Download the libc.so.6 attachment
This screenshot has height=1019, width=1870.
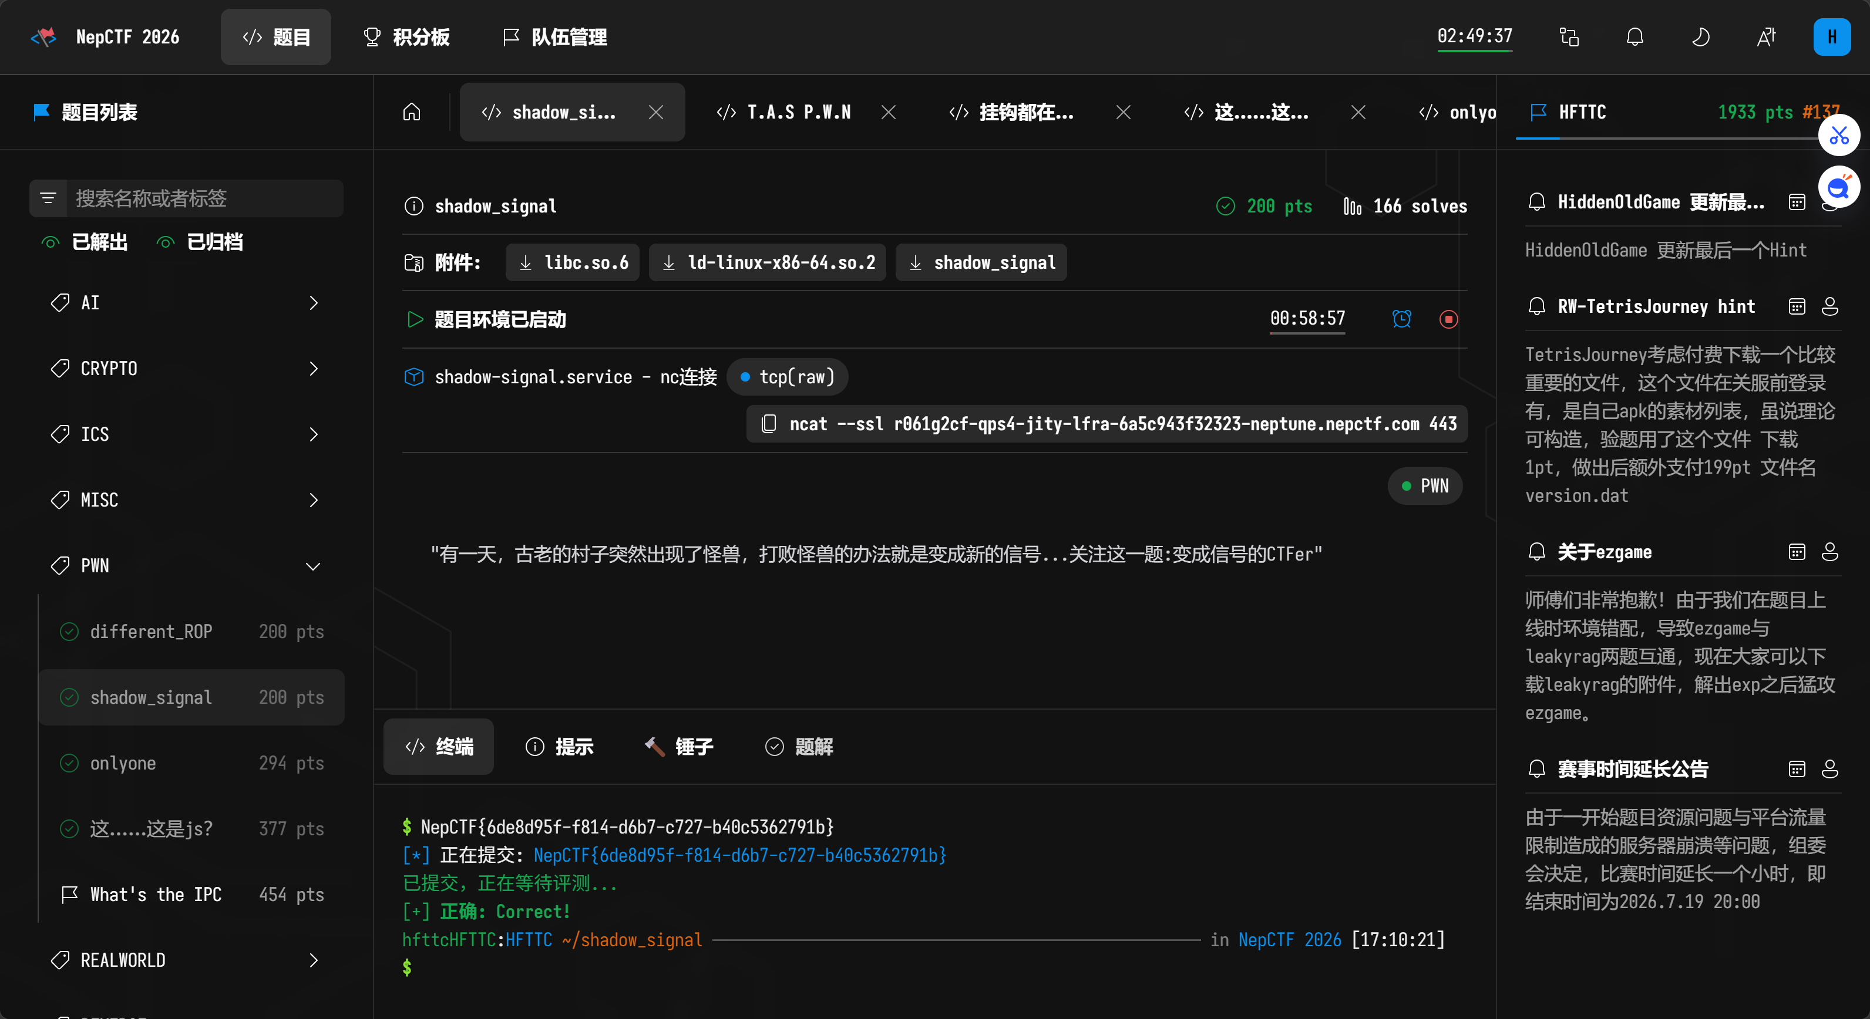coord(573,262)
